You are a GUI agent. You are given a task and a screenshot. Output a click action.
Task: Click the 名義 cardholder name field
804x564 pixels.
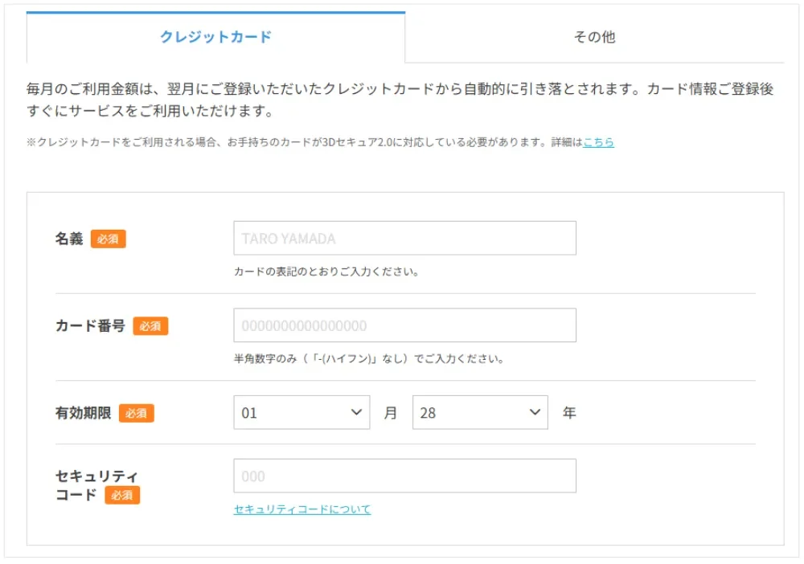[x=404, y=238]
